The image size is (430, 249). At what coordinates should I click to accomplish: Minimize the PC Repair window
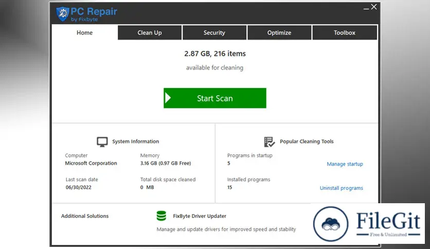click(366, 8)
